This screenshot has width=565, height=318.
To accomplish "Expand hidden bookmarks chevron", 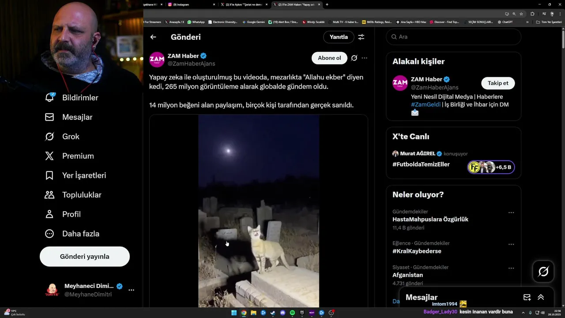I will pyautogui.click(x=527, y=22).
